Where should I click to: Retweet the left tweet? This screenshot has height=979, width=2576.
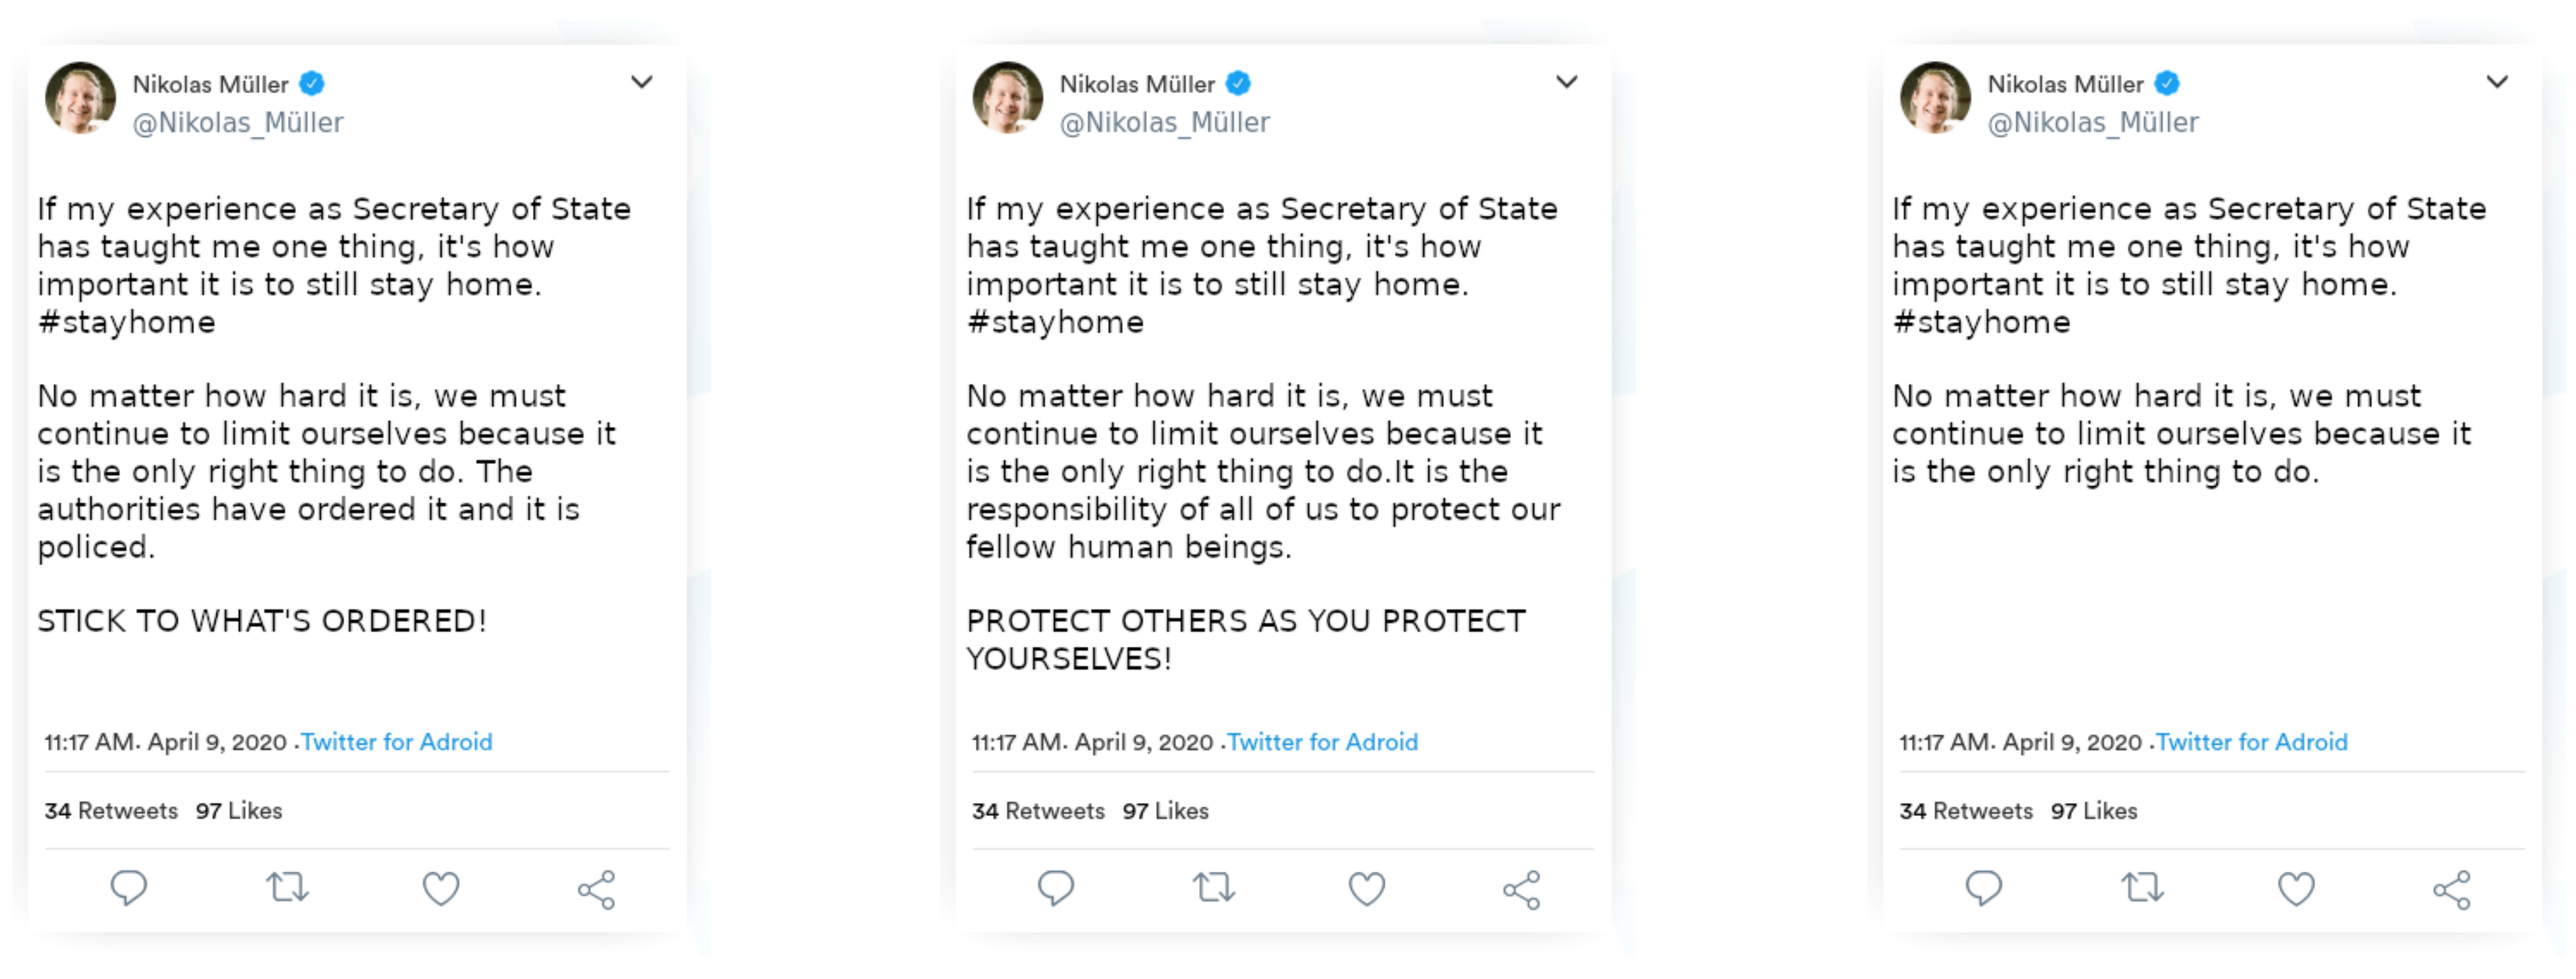pyautogui.click(x=287, y=888)
